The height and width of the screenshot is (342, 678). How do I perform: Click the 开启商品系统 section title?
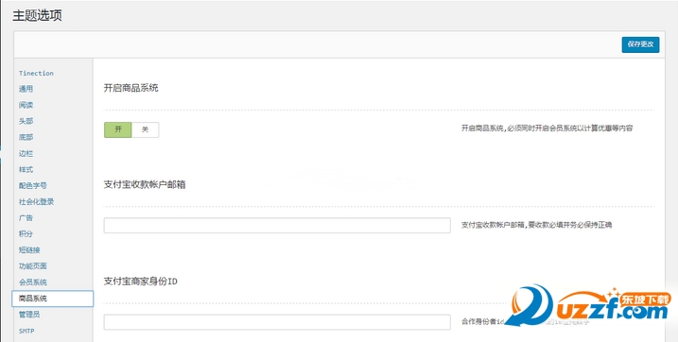[x=131, y=88]
